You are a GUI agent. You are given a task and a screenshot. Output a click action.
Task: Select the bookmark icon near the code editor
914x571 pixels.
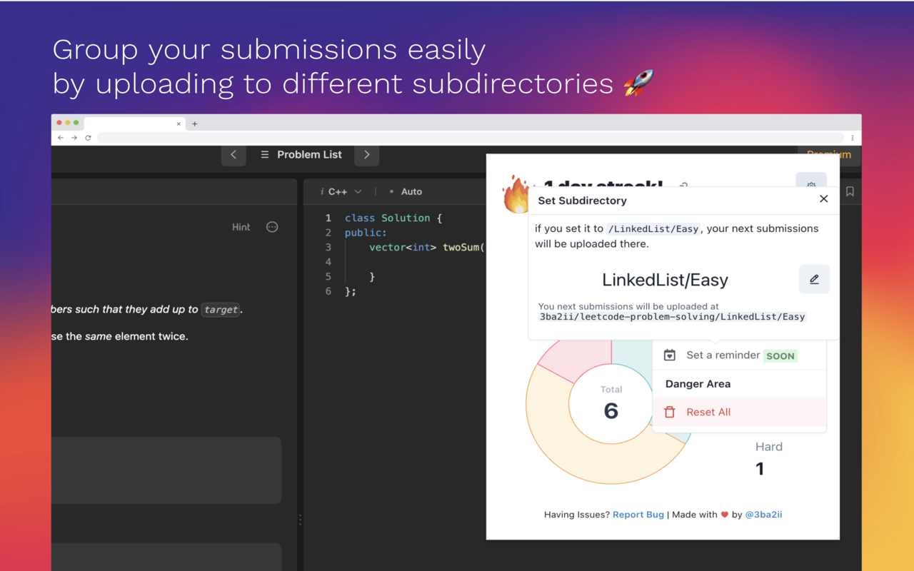[x=850, y=191]
